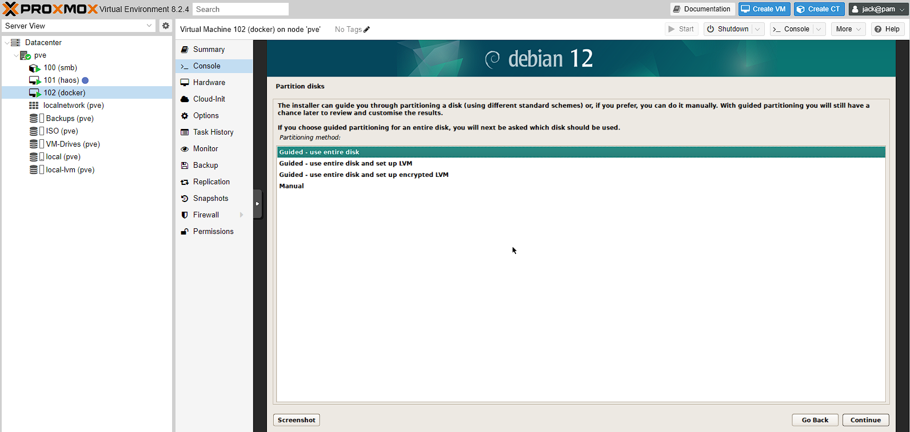Click the blue dot beside 101 (haos)
Image resolution: width=910 pixels, height=432 pixels.
click(85, 80)
